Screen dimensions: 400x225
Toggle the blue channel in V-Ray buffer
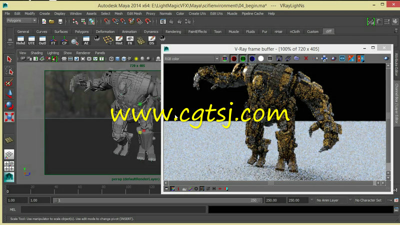(252, 58)
